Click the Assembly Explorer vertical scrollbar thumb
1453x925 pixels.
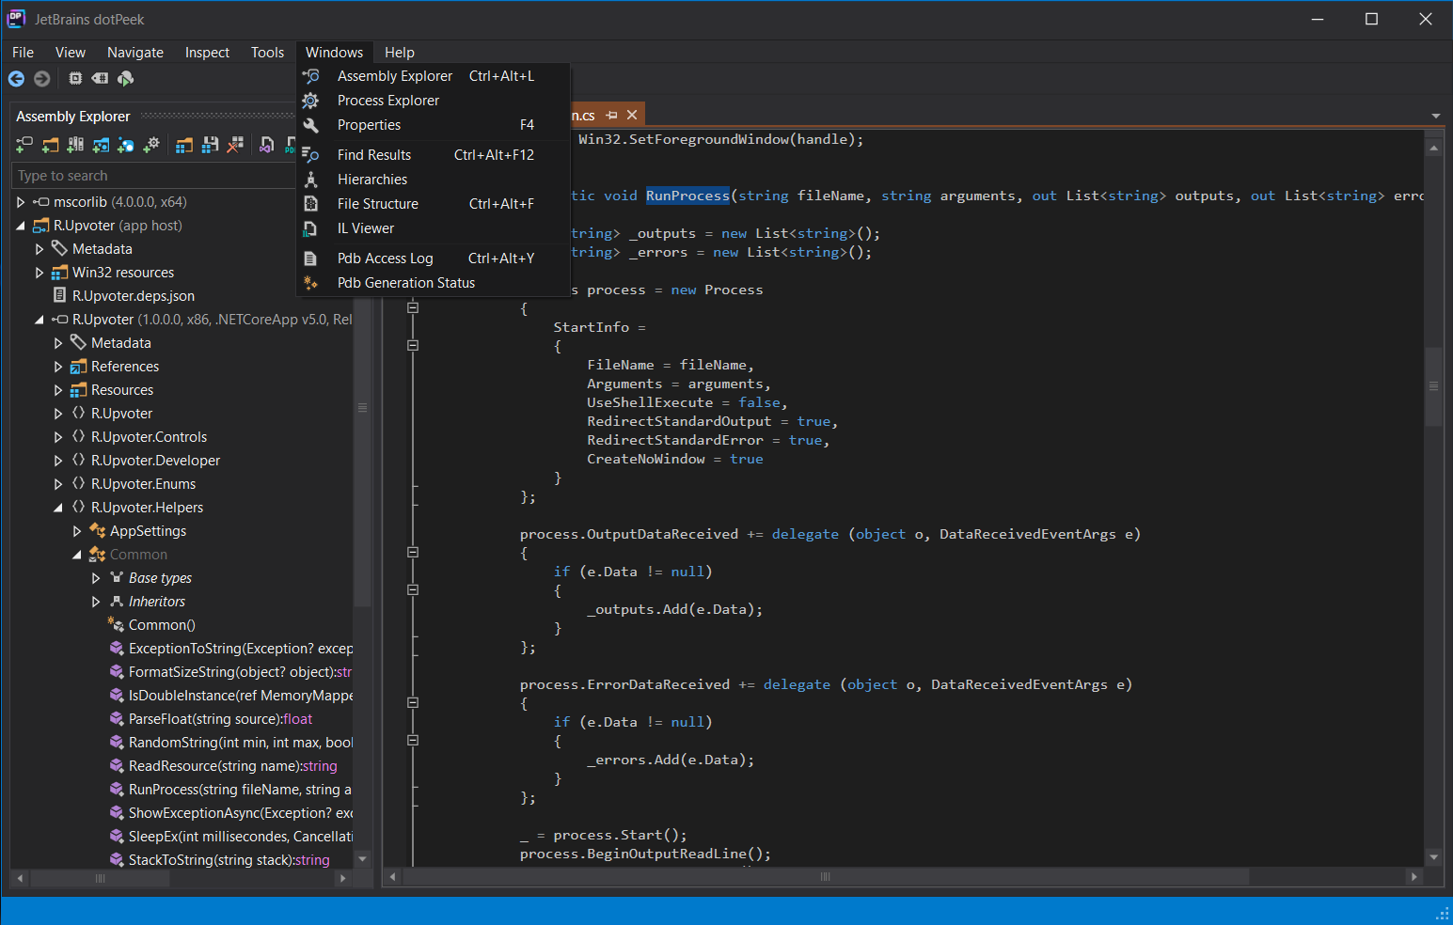pos(362,407)
